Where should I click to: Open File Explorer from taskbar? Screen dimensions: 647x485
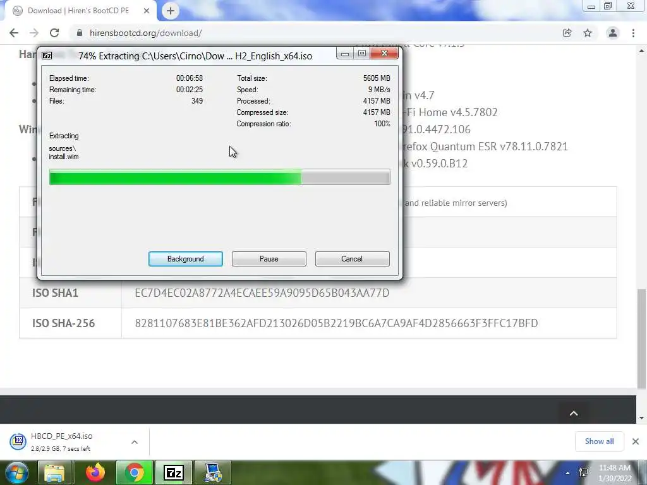[x=54, y=472]
